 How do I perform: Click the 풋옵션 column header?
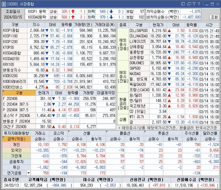(x=163, y=133)
